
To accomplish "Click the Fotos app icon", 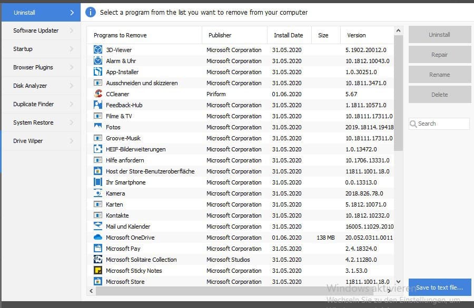I will pyautogui.click(x=97, y=127).
